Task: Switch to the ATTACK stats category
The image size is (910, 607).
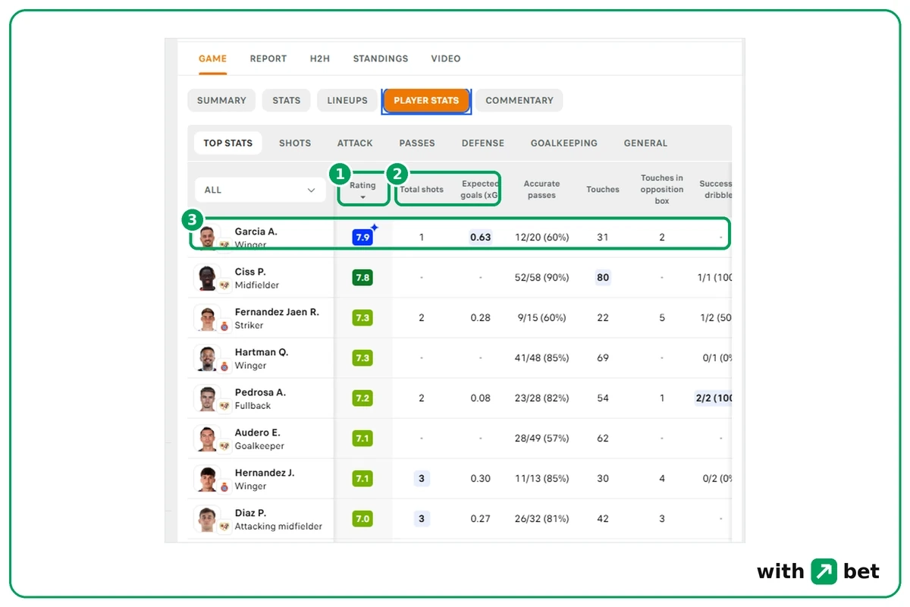Action: click(x=355, y=143)
